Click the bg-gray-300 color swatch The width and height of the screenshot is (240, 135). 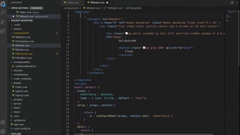pos(144,48)
